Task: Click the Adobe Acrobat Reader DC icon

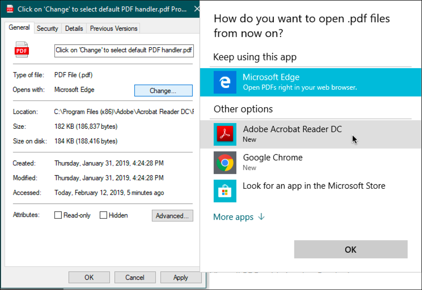Action: [225, 133]
